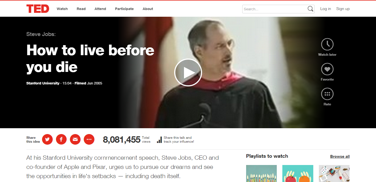The height and width of the screenshot is (182, 376).
Task: Open the Attend menu
Action: pyautogui.click(x=100, y=9)
